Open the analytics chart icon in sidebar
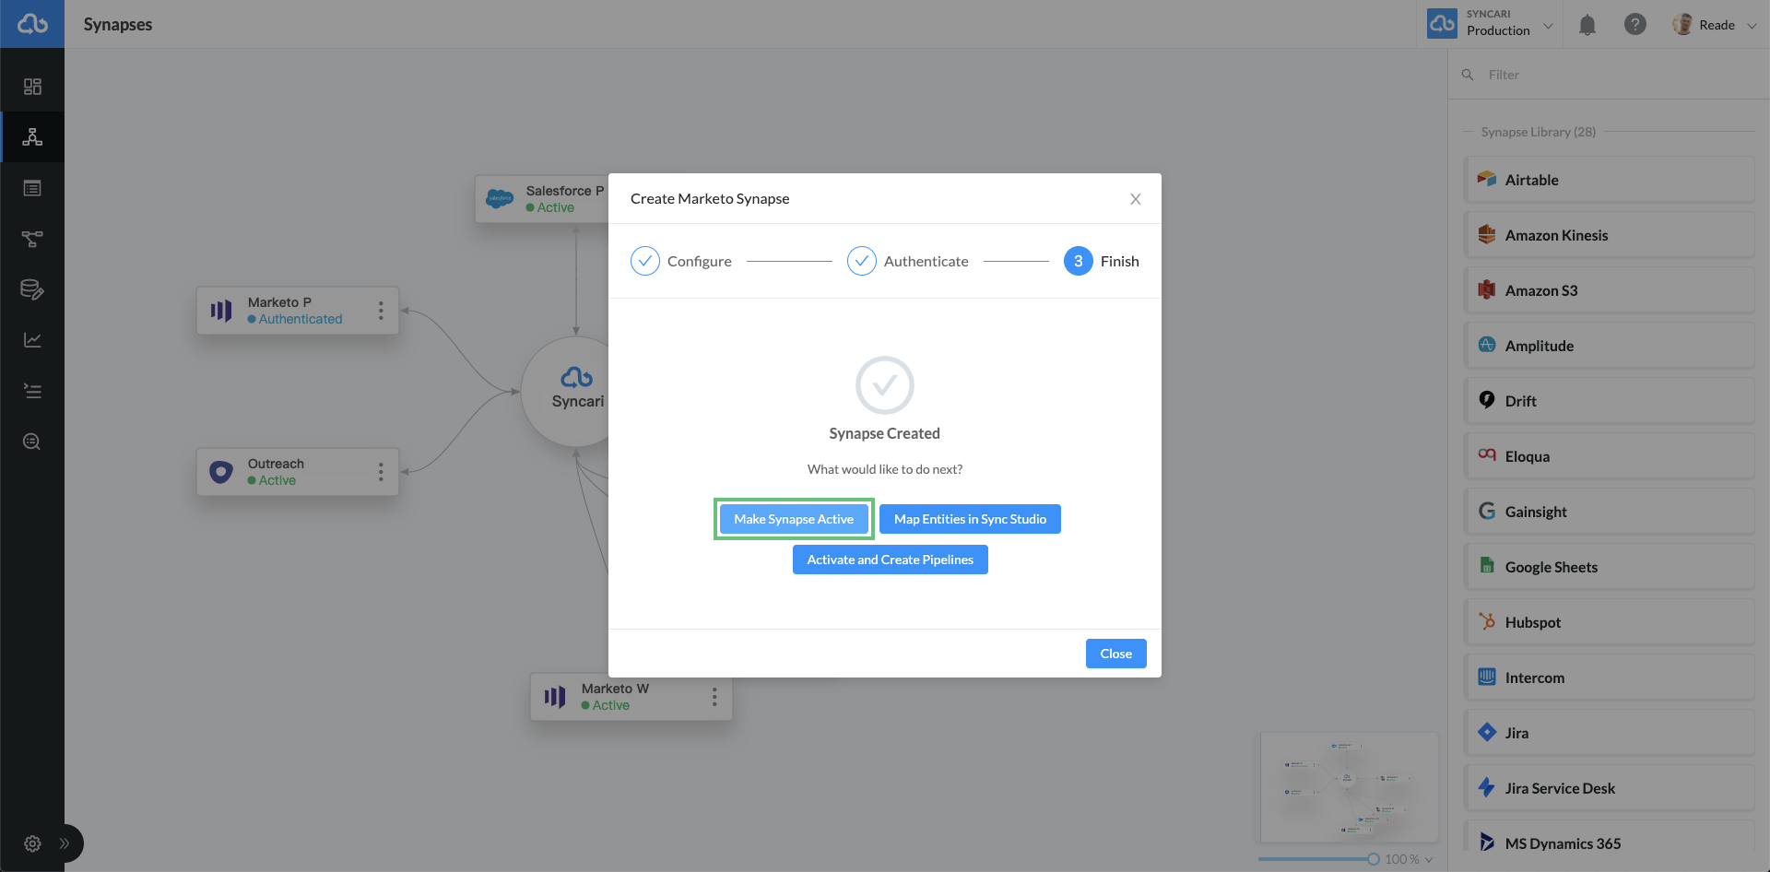This screenshot has width=1770, height=872. tap(32, 340)
